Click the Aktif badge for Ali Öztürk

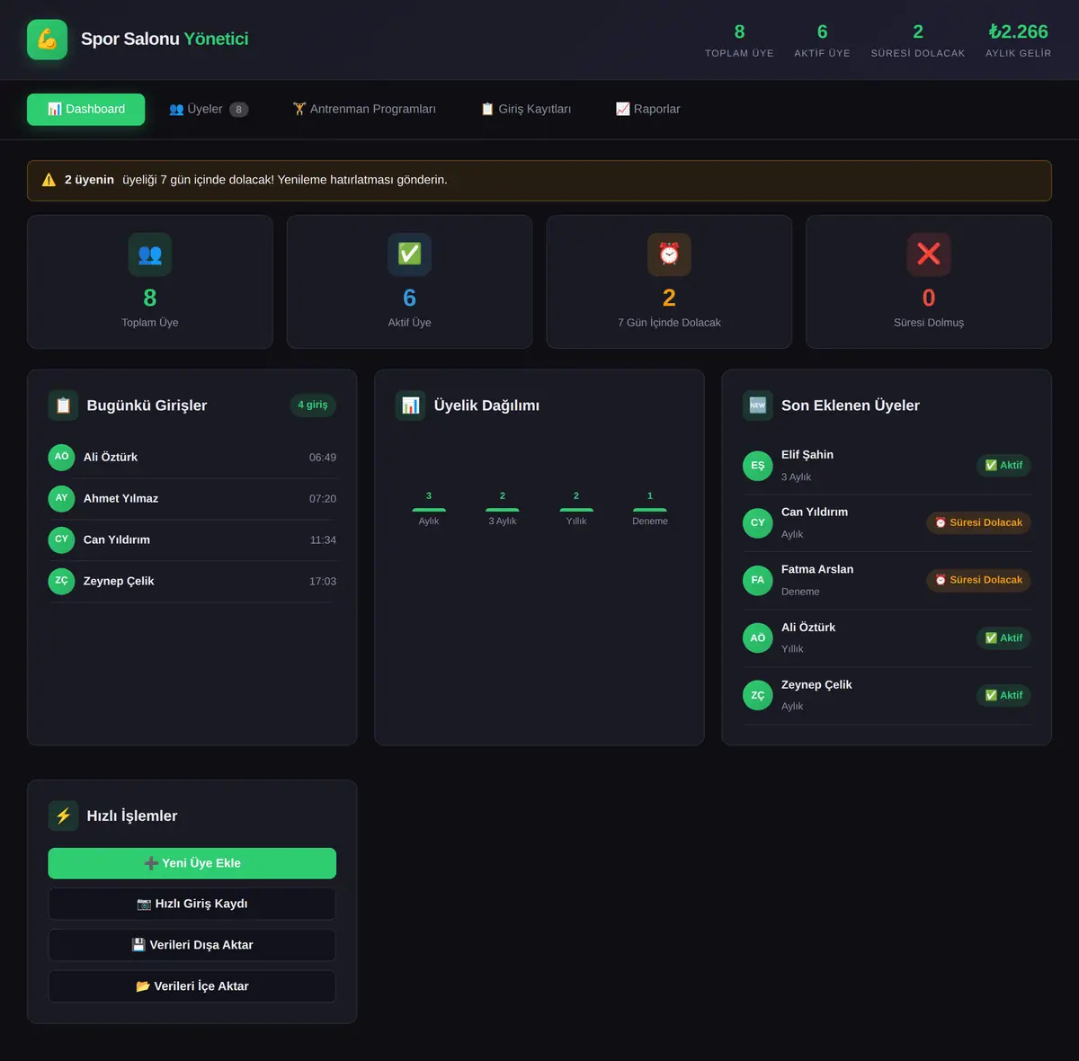pyautogui.click(x=1003, y=637)
